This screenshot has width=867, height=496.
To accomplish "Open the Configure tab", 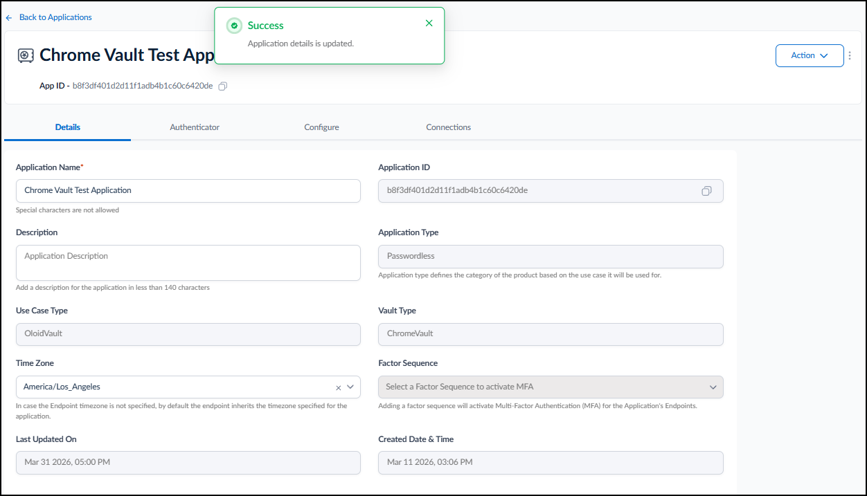I will [321, 127].
